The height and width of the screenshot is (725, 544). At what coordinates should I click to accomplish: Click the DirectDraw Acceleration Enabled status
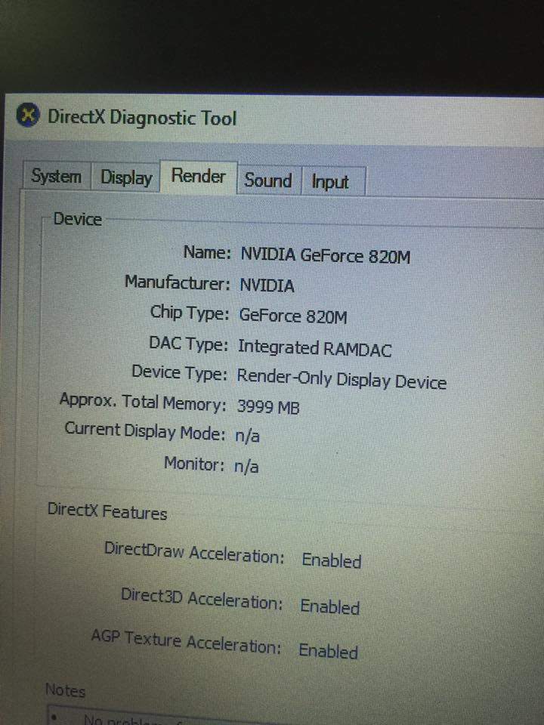coord(331,560)
